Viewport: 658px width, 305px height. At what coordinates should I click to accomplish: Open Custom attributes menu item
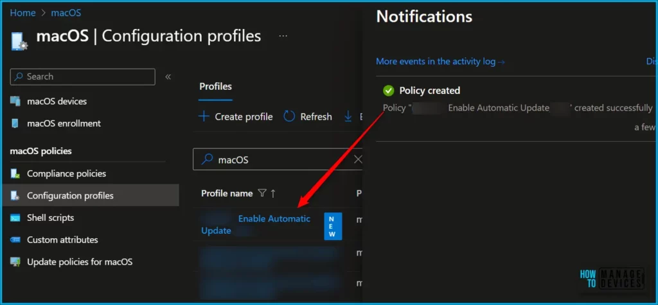tap(62, 240)
